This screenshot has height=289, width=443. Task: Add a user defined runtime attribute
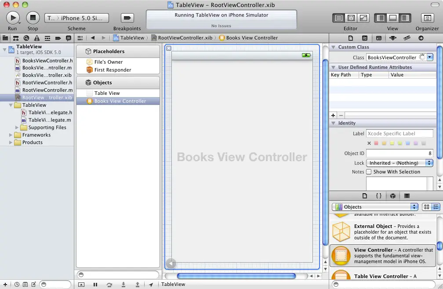click(333, 115)
